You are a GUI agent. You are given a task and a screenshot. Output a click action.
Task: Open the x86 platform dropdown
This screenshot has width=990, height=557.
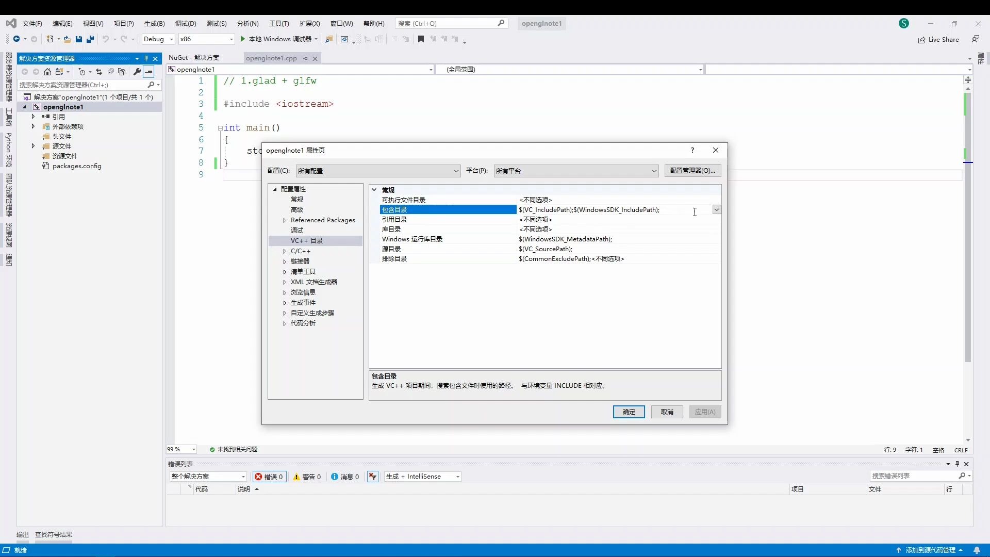pos(206,39)
